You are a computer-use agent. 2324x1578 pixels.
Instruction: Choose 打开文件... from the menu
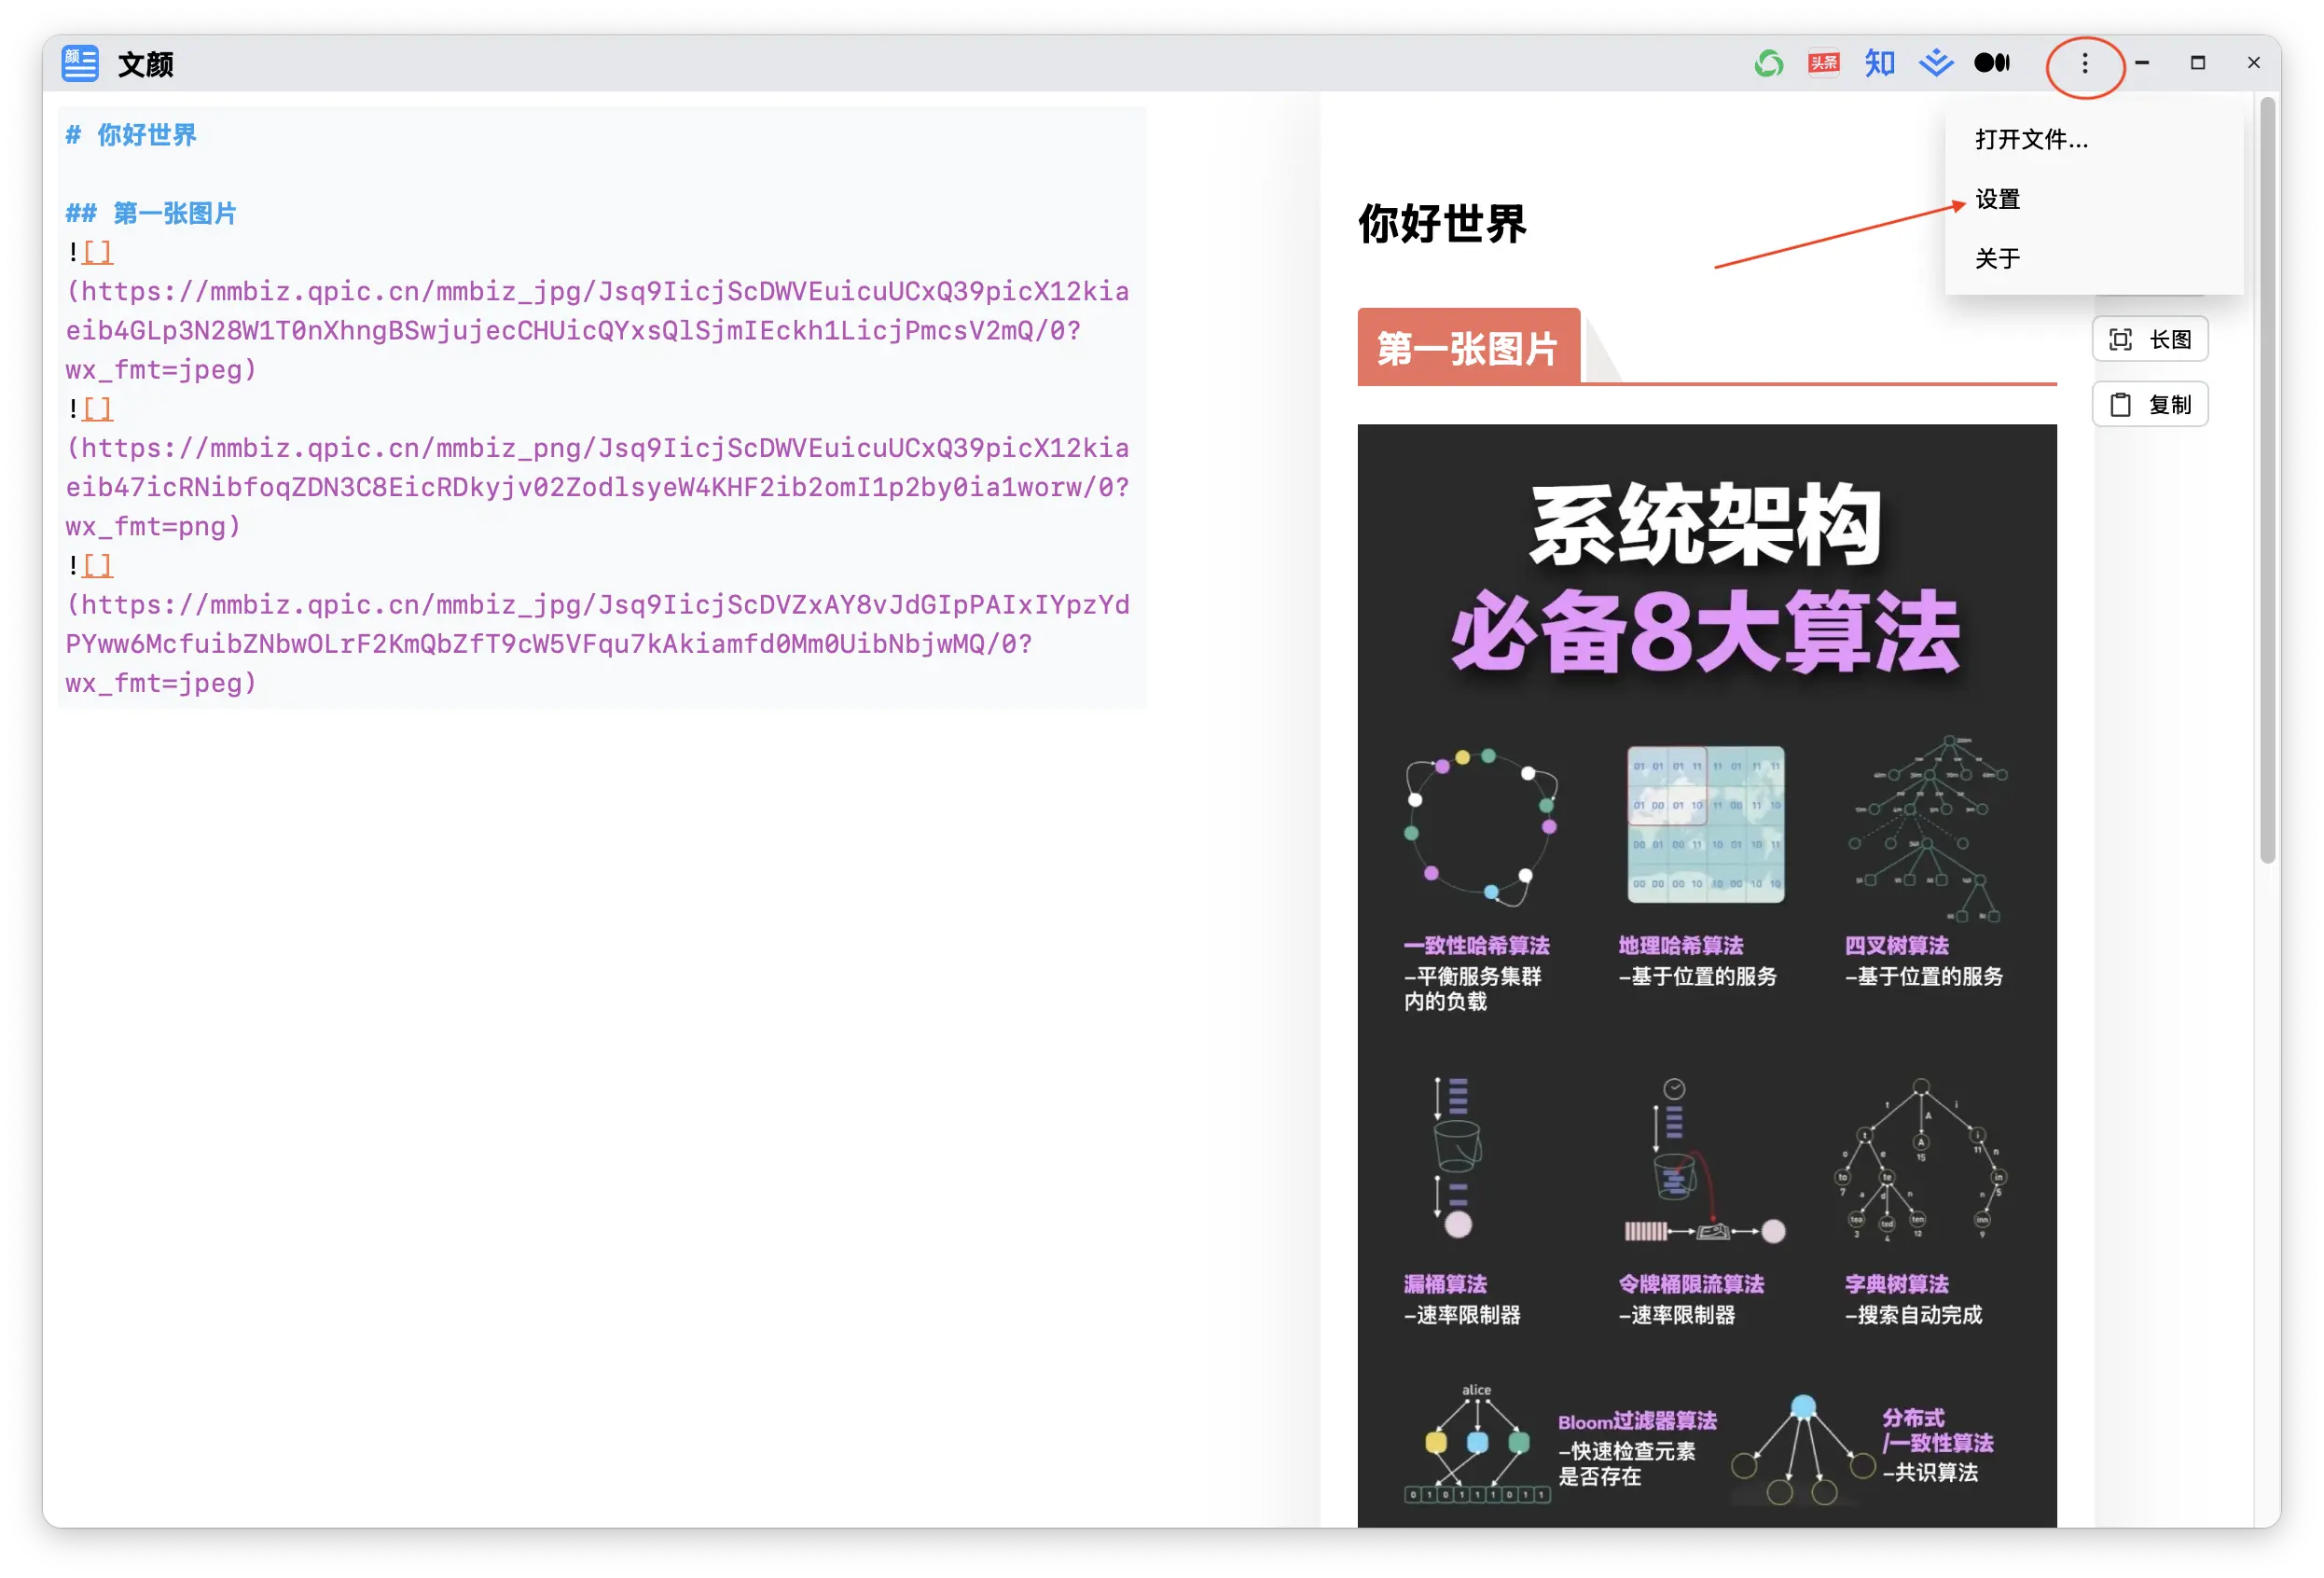pyautogui.click(x=2031, y=140)
